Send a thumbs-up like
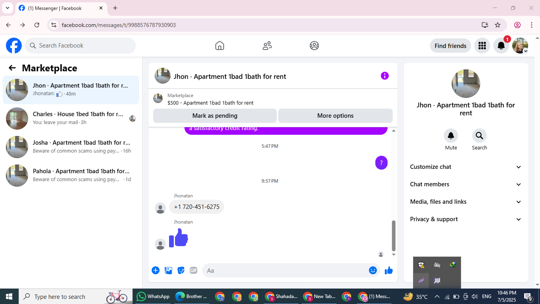This screenshot has height=304, width=540. coord(389,270)
